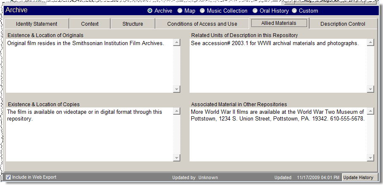
Task: Click the Archive title in the header bar
Action: [x=16, y=10]
